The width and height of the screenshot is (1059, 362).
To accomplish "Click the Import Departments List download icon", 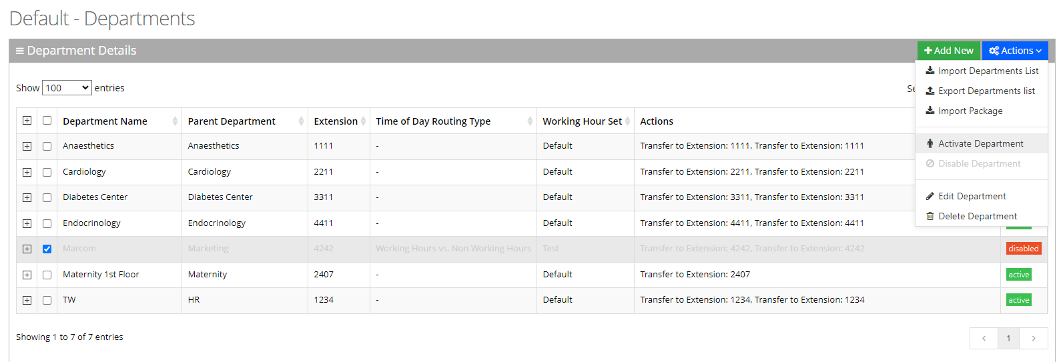I will pos(930,71).
